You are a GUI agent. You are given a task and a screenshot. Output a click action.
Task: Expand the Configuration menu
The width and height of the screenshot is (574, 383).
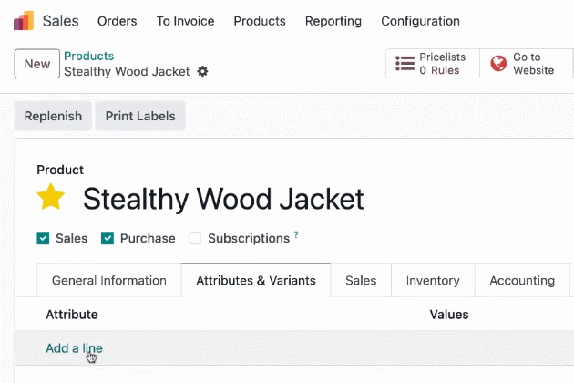(420, 21)
